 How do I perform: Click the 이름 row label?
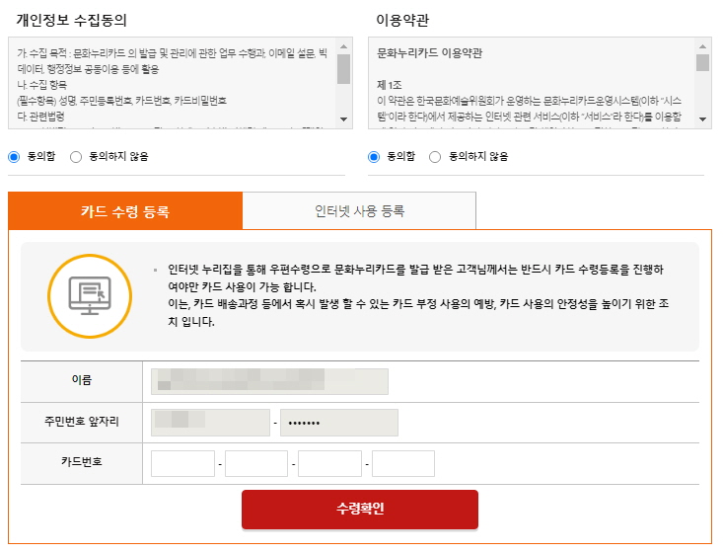[x=82, y=380]
